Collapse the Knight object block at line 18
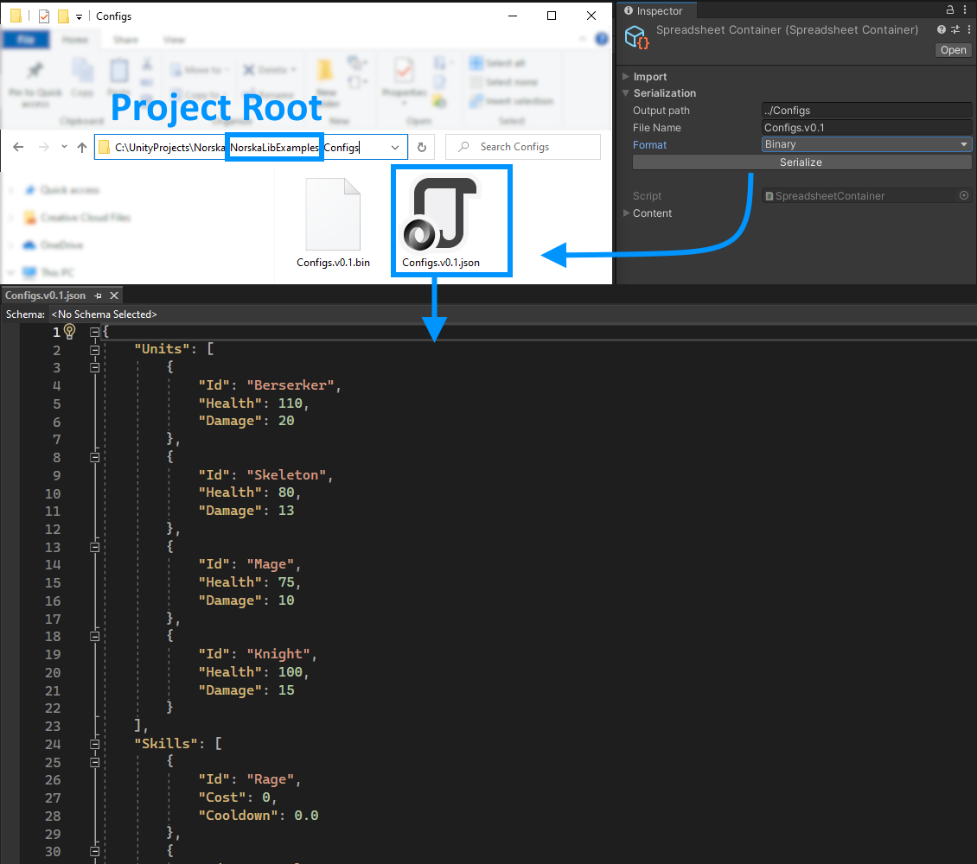The image size is (977, 864). click(x=95, y=637)
